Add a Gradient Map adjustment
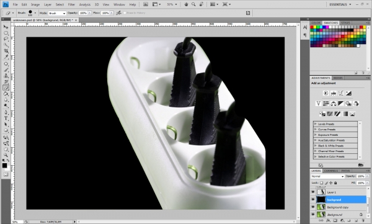 [x=345, y=114]
